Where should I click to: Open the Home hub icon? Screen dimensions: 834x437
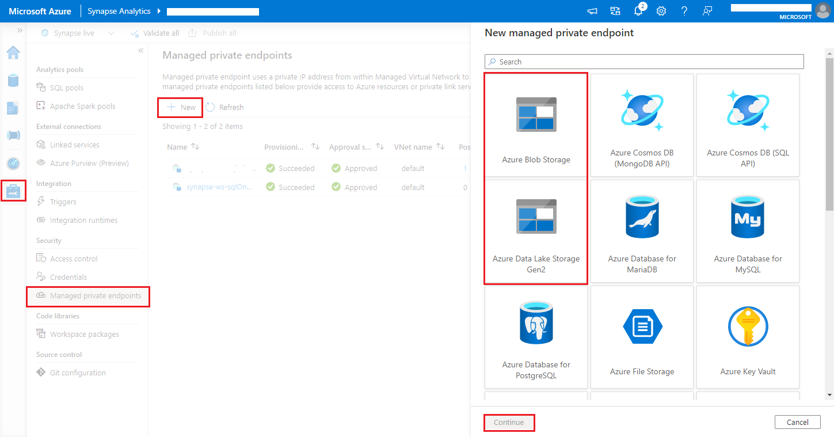click(14, 52)
